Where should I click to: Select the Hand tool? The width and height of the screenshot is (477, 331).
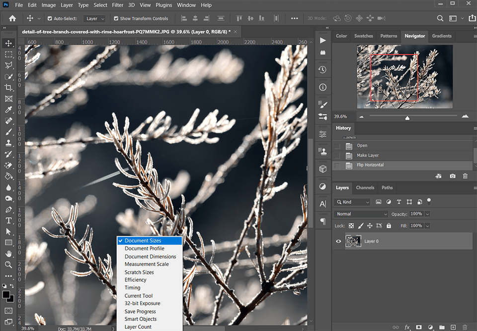8,254
